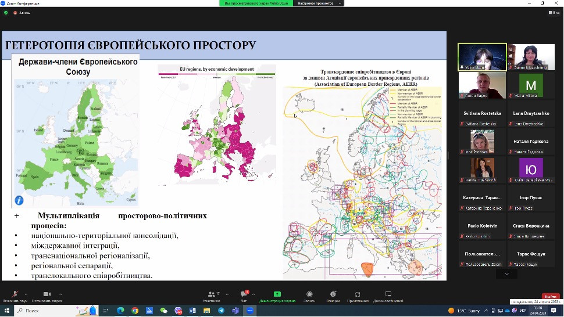Image resolution: width=564 pixels, height=317 pixels.
Task: Start recording with the Record button
Action: point(309,295)
